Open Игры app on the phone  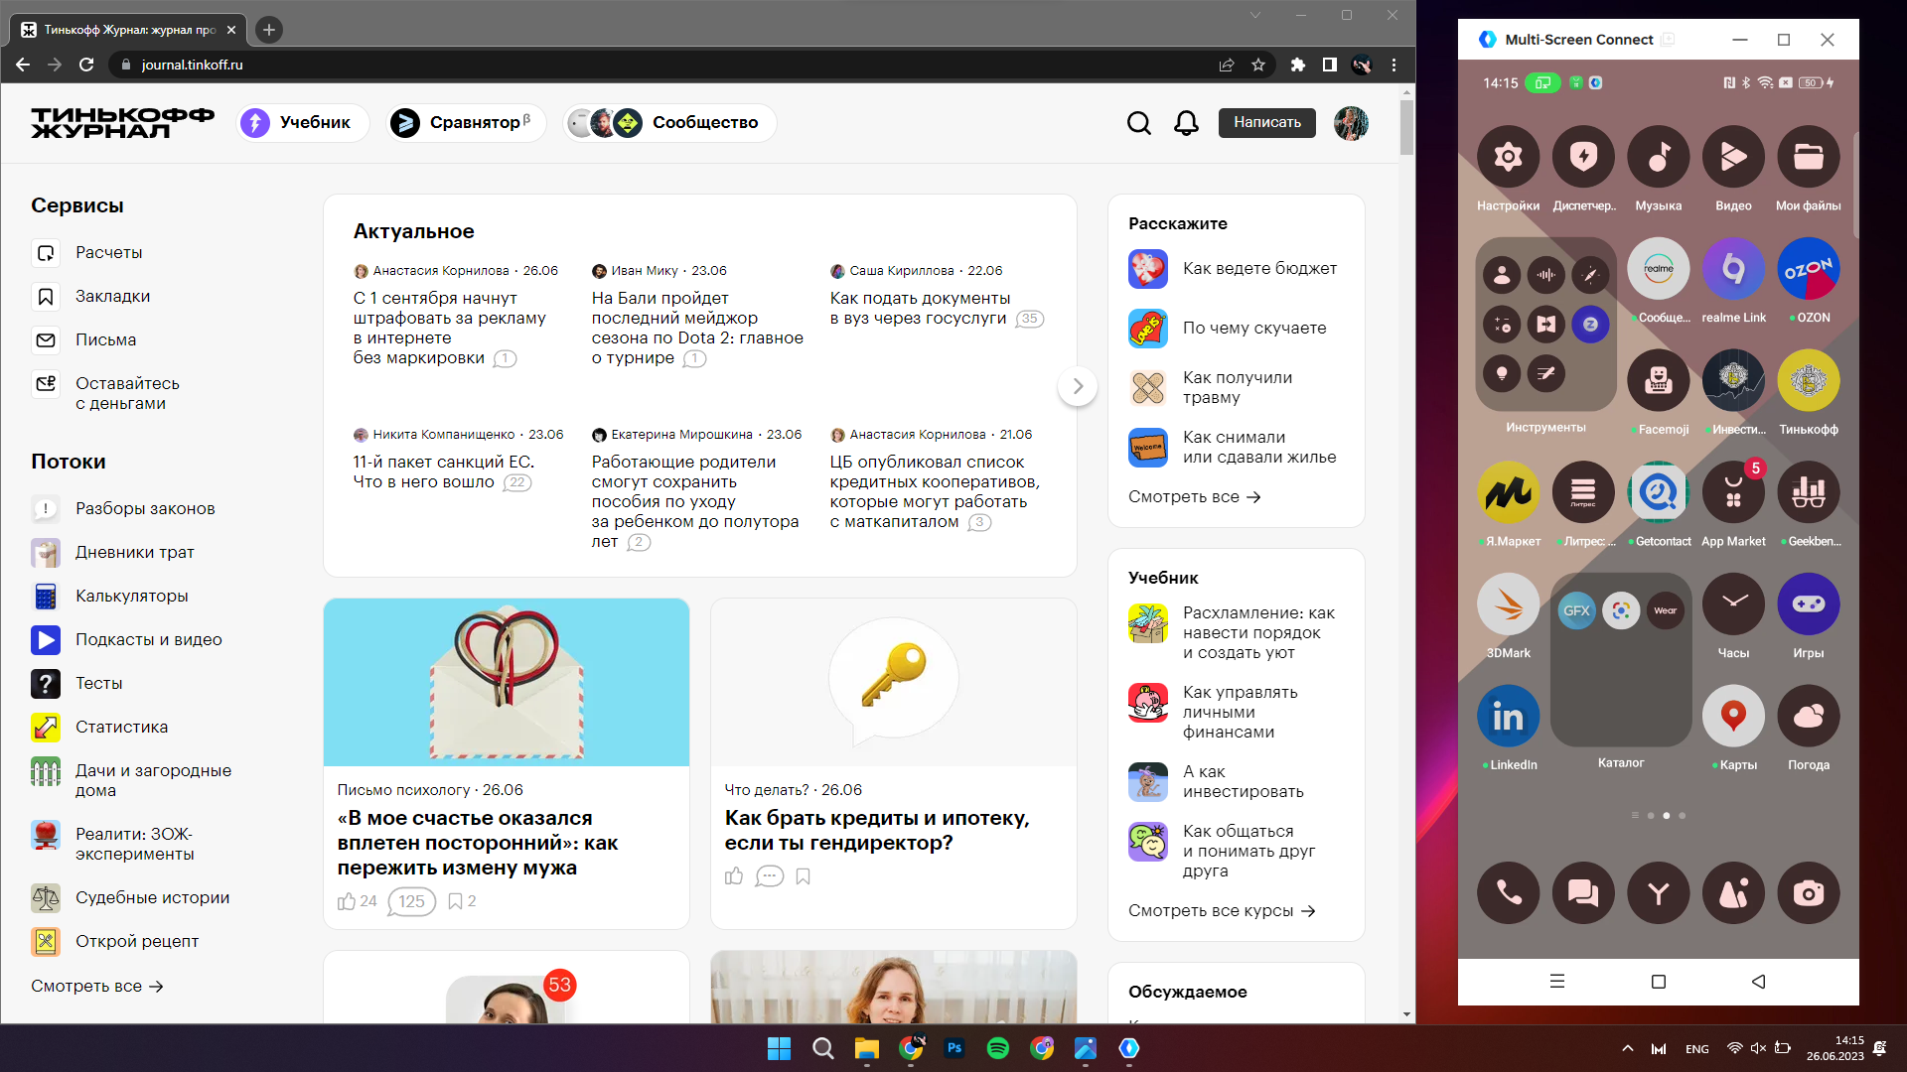[x=1809, y=603]
